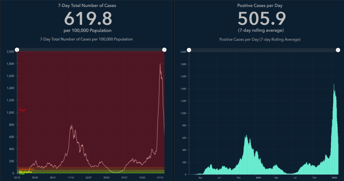
Task: Click the 'per 100,000 Population' subtitle text
Action: click(87, 30)
